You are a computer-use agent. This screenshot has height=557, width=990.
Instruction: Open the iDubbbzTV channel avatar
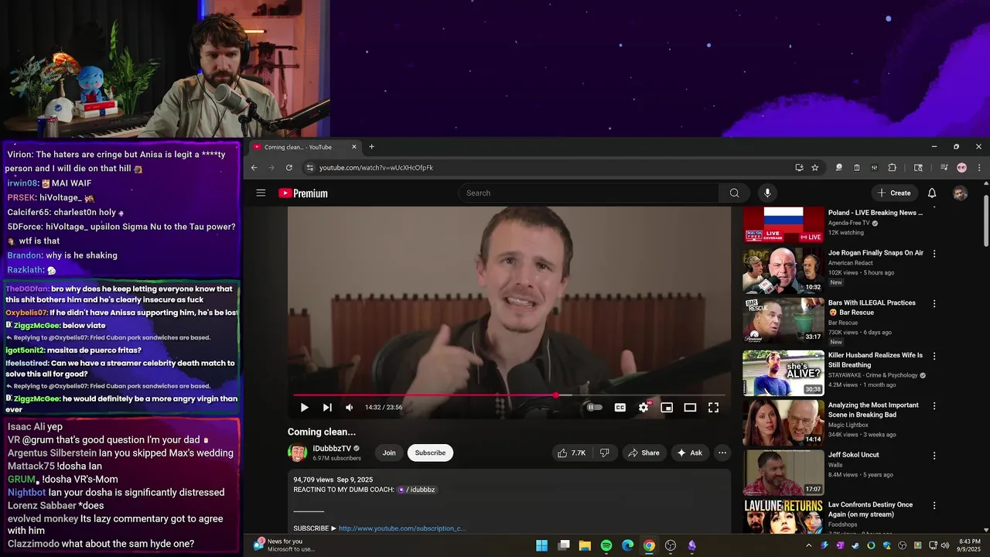click(297, 453)
